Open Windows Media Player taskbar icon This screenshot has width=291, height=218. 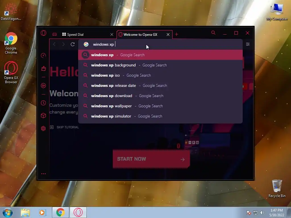click(42, 212)
